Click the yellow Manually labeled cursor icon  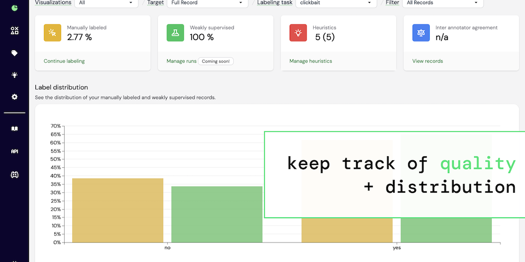point(53,33)
